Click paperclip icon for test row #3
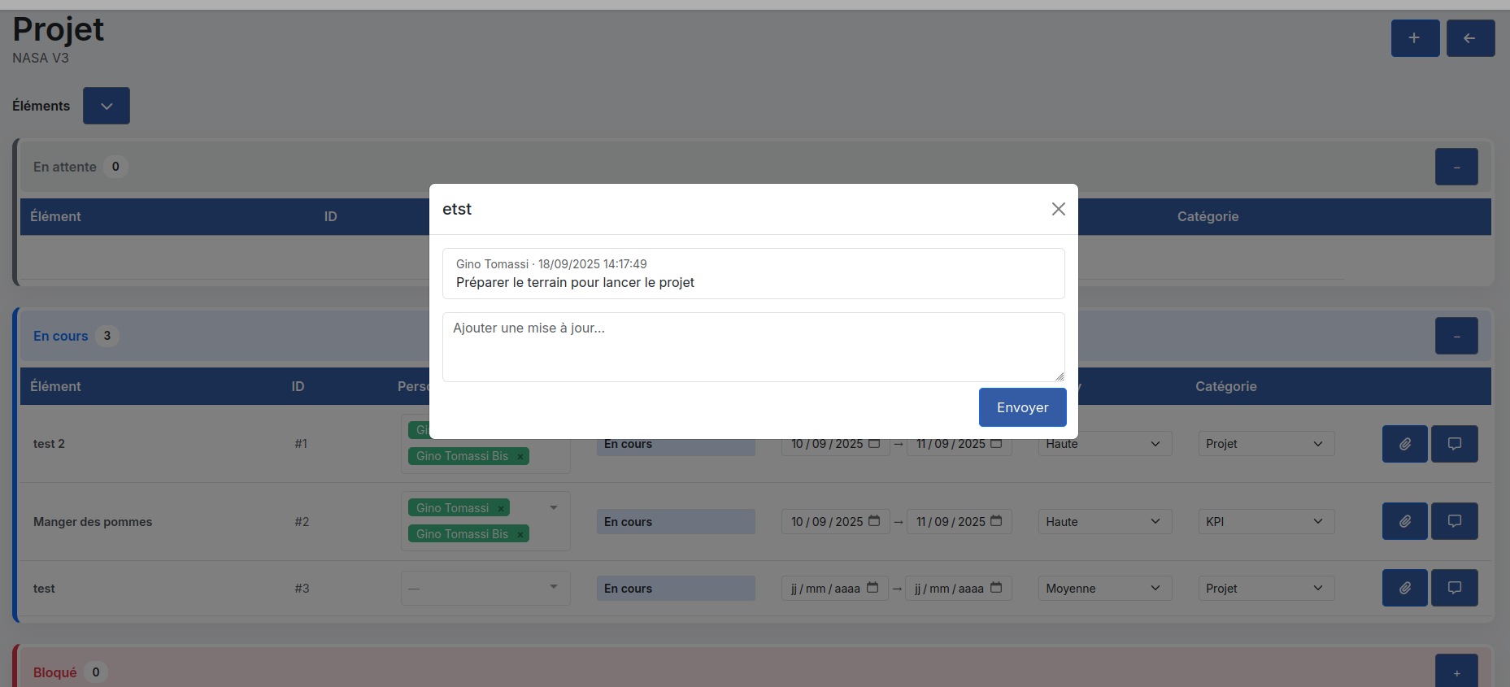The image size is (1510, 687). pos(1404,588)
